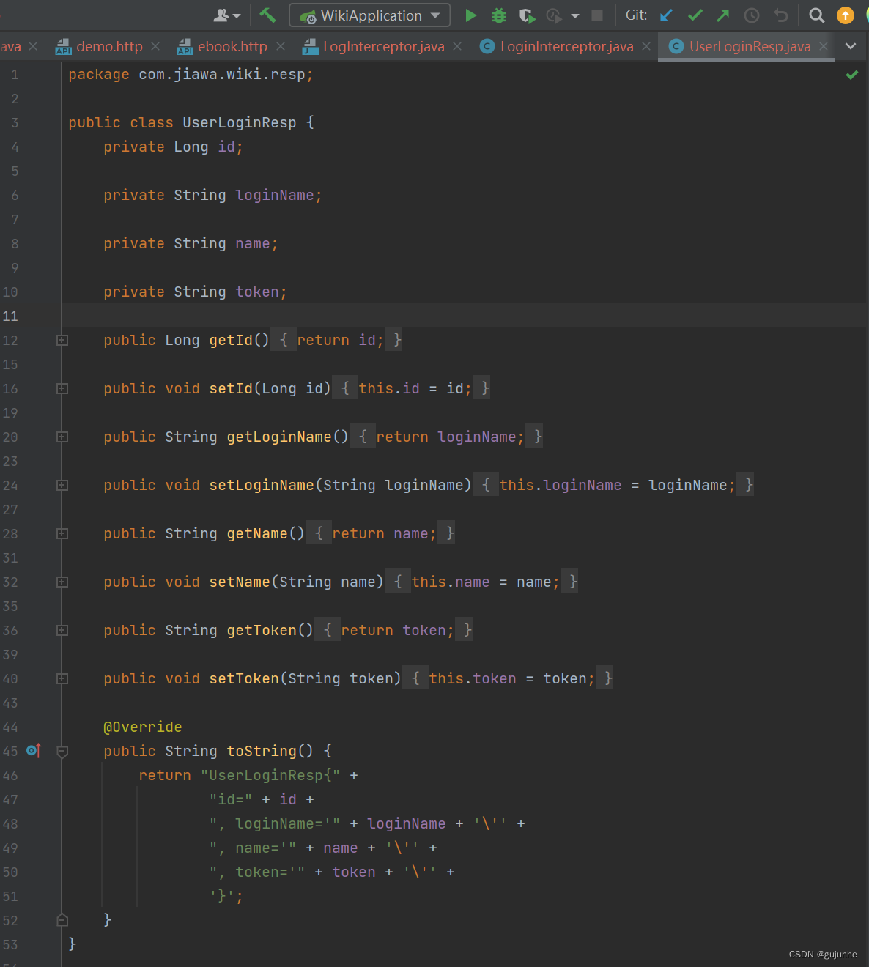Click field loginName on line 6
Viewport: 869px width, 967px height.
click(x=275, y=195)
